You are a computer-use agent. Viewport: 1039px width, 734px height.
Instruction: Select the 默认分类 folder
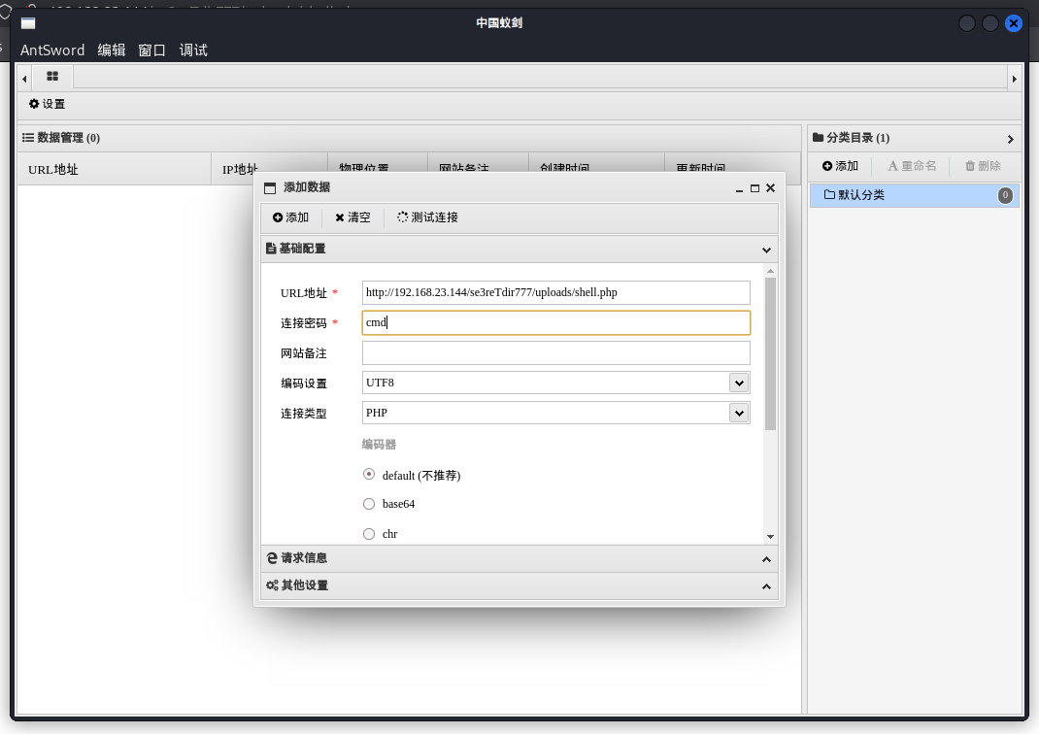click(860, 195)
